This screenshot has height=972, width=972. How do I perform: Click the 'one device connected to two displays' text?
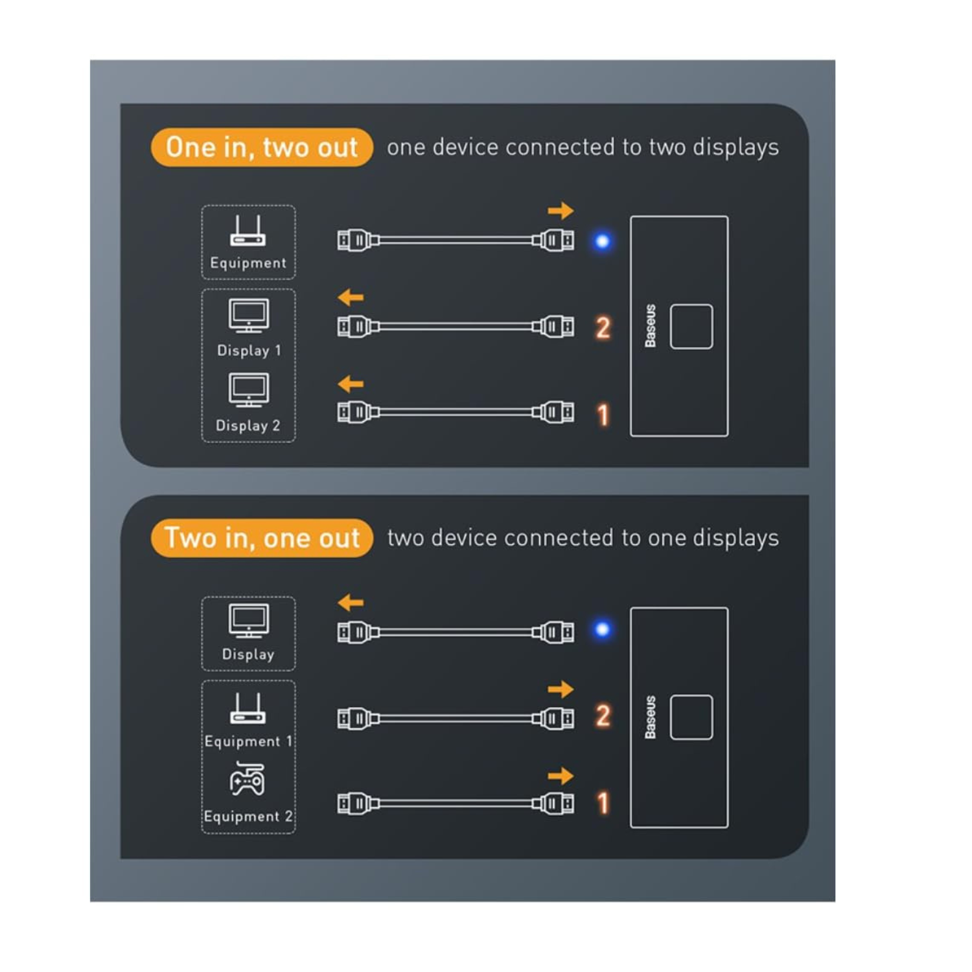(x=583, y=148)
